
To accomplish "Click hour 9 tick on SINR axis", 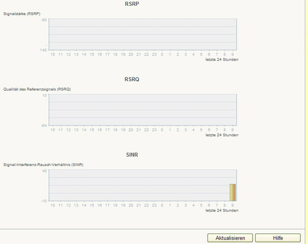I will tap(233, 206).
